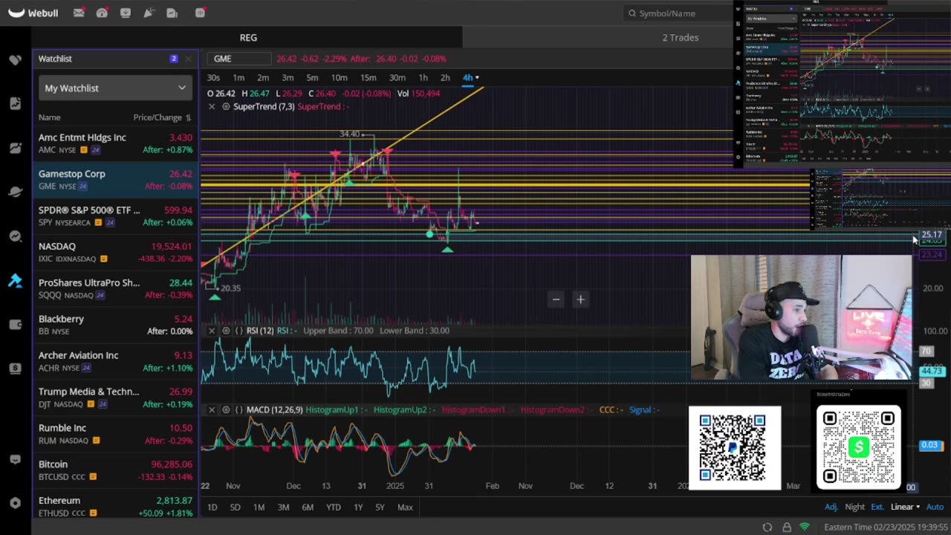Image resolution: width=951 pixels, height=535 pixels.
Task: Open the chat bubble sidebar icon
Action: click(15, 459)
